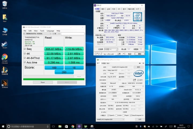
Task: Click the Start button in AS SSD
Action: click(x=43, y=82)
